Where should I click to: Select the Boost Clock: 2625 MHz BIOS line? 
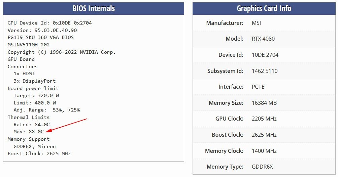pyautogui.click(x=39, y=153)
